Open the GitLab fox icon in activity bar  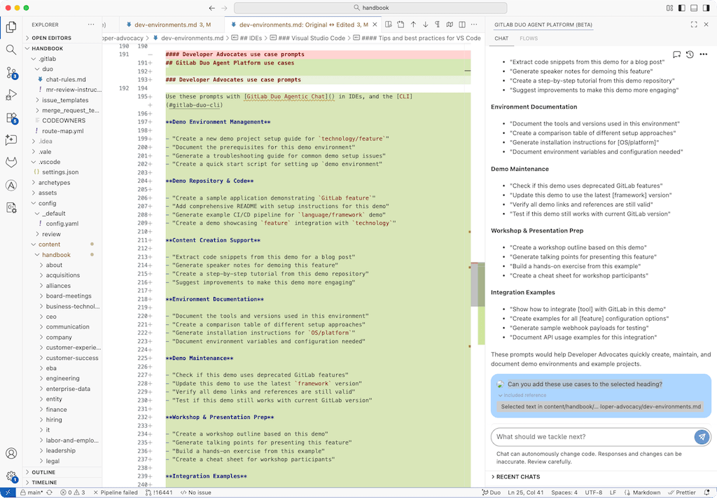(x=11, y=162)
